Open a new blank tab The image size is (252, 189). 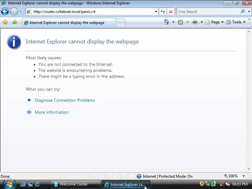[121, 23]
